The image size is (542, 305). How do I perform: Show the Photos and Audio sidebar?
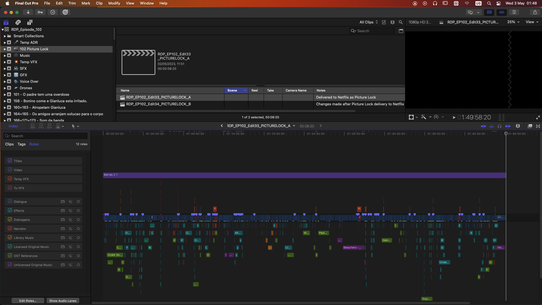coord(18,22)
